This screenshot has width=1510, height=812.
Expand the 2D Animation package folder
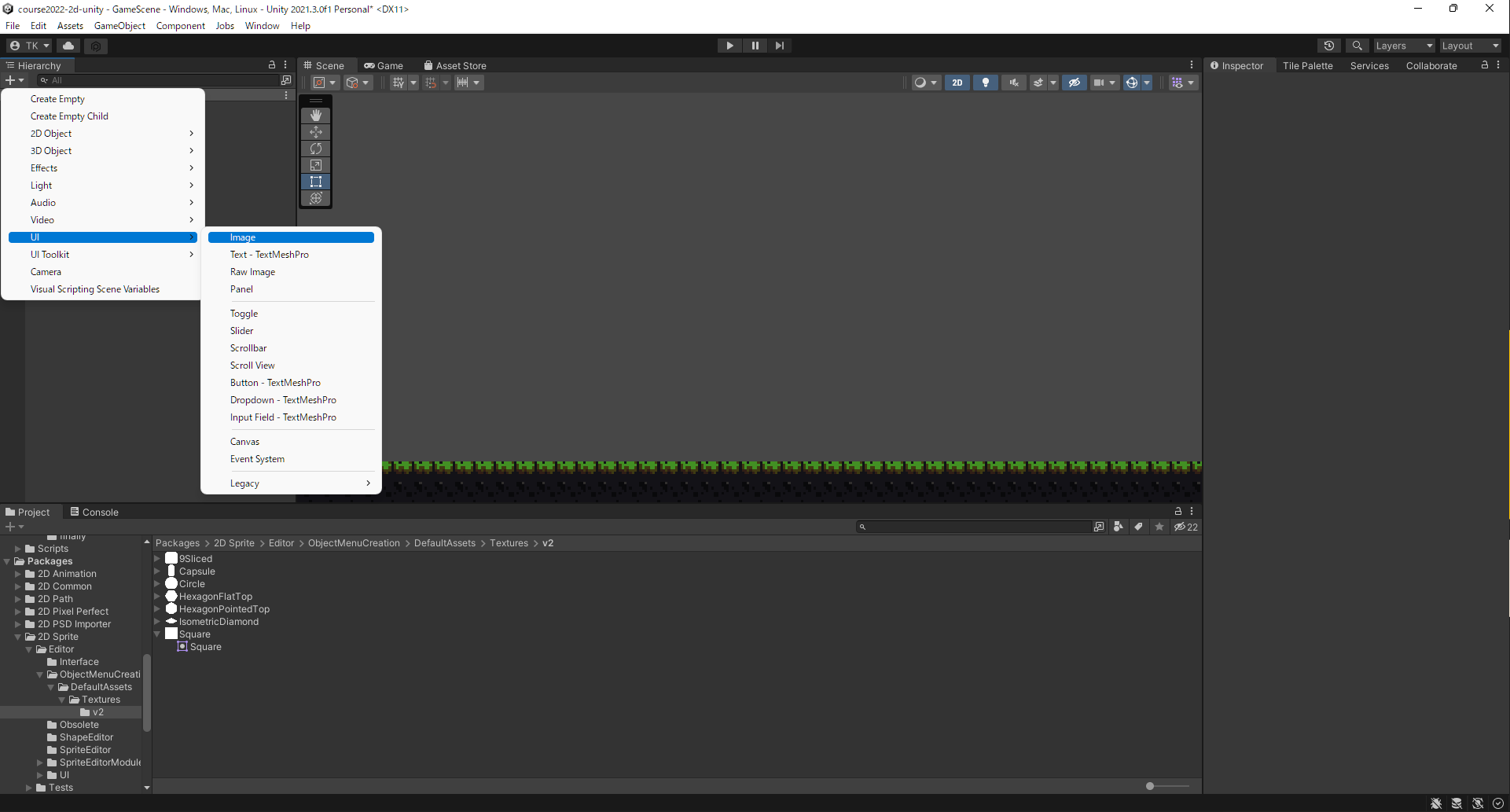pyautogui.click(x=18, y=574)
